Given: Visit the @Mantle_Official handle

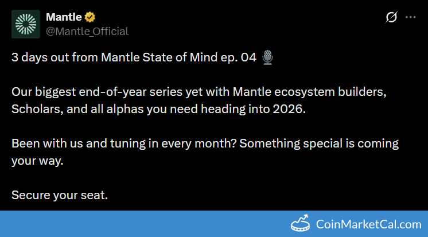Looking at the screenshot, I should pos(87,31).
